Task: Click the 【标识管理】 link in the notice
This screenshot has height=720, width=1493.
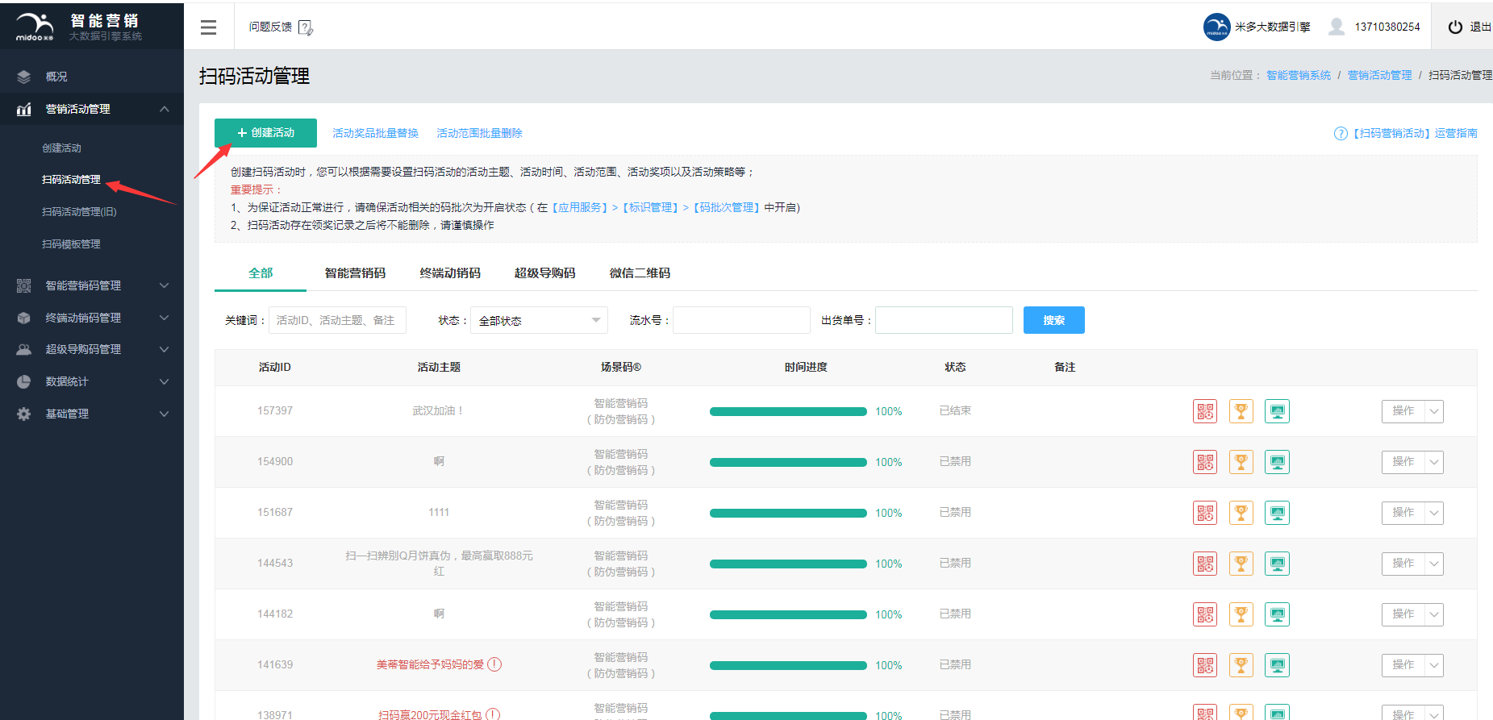Action: [650, 208]
